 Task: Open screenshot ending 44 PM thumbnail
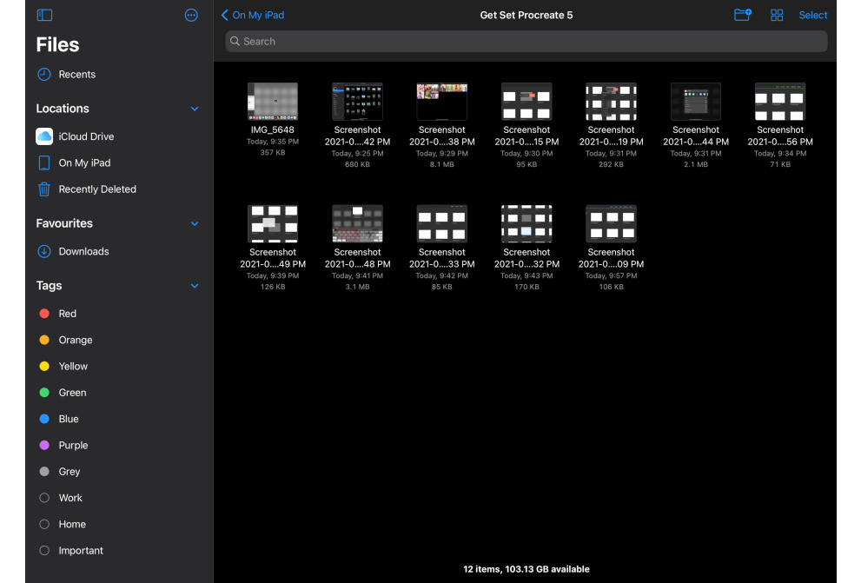pos(696,102)
